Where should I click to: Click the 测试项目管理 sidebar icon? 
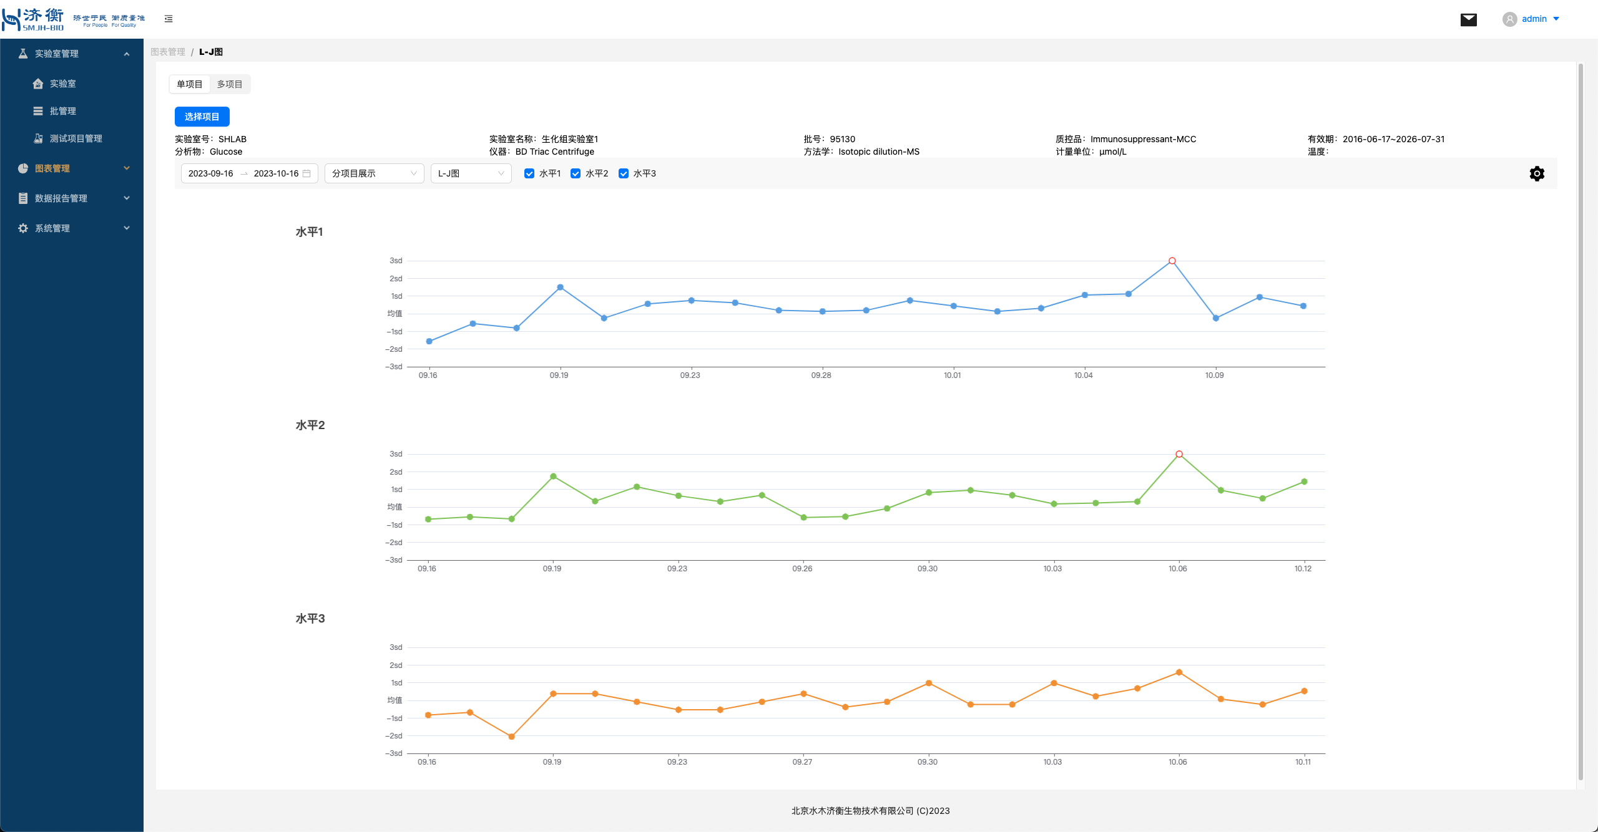coord(38,138)
